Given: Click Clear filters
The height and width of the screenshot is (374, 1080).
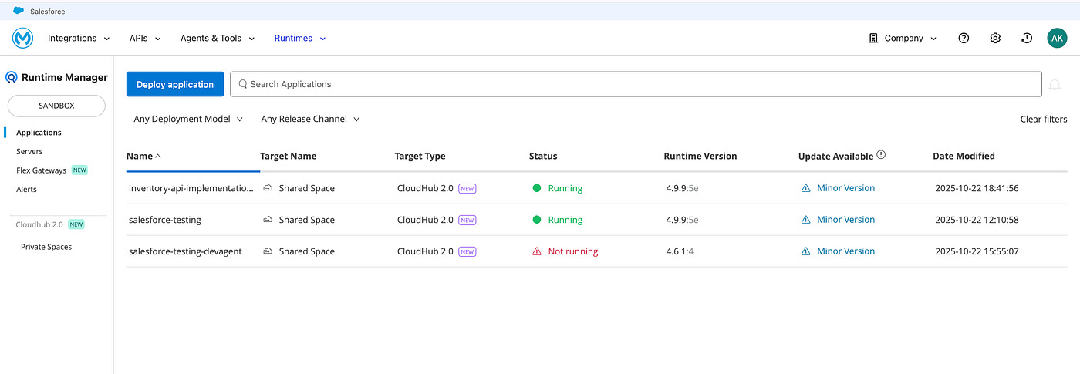Looking at the screenshot, I should click(1044, 119).
